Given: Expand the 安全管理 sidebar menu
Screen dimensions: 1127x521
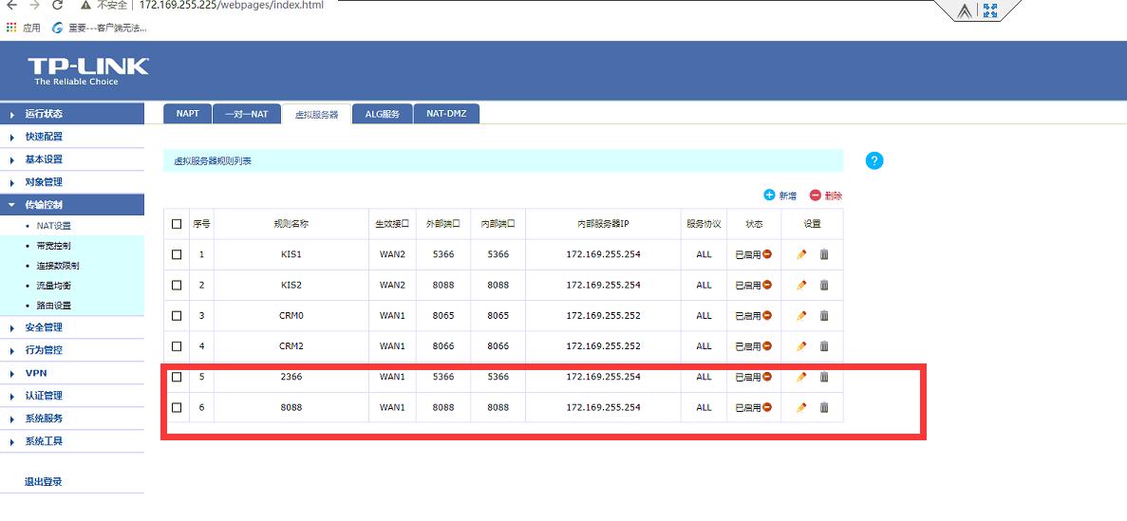Looking at the screenshot, I should pos(44,327).
